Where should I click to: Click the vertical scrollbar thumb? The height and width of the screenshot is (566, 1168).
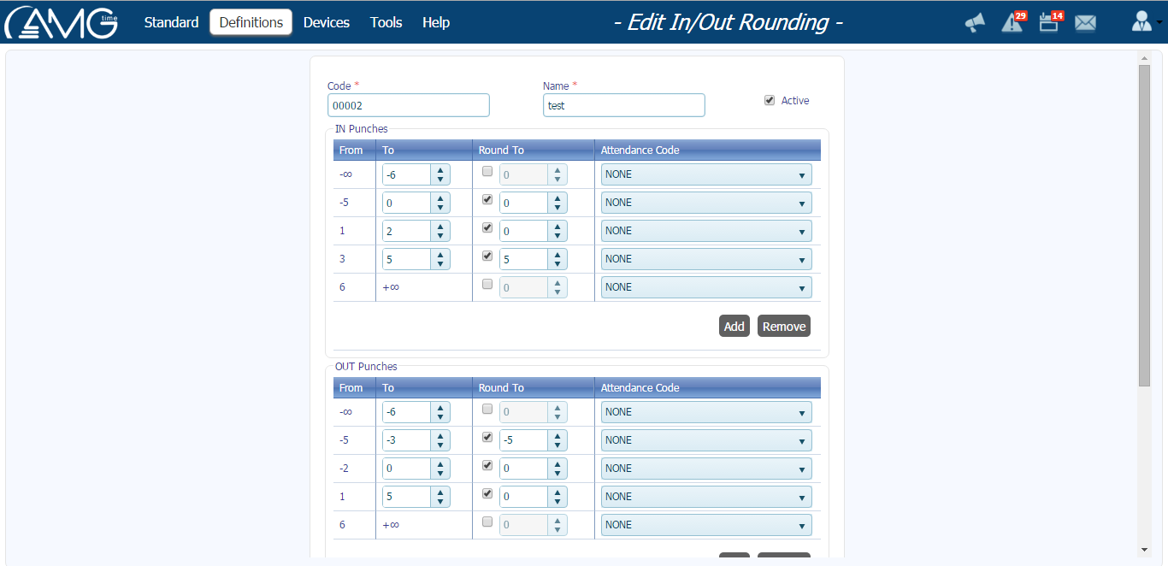point(1144,224)
